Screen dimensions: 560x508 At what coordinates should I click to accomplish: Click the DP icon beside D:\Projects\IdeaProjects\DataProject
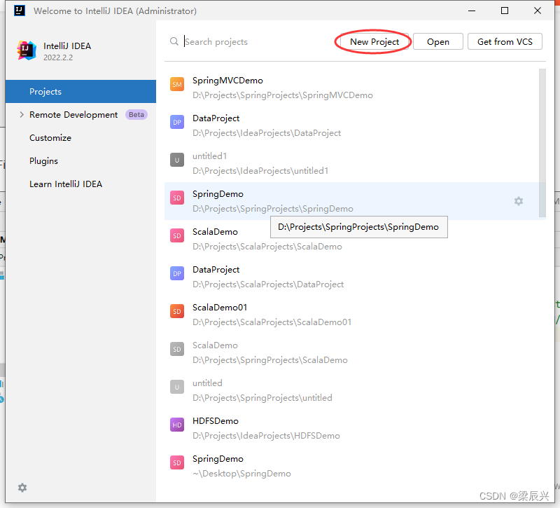pos(177,122)
